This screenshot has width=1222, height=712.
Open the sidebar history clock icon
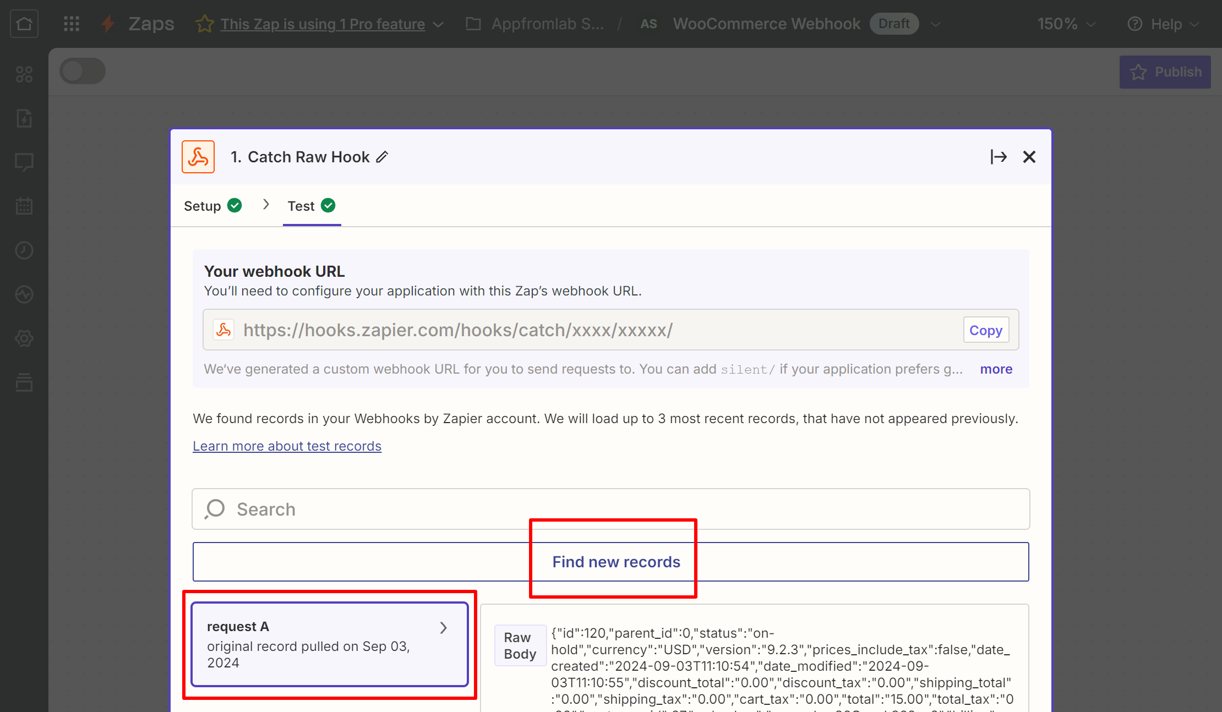[24, 250]
